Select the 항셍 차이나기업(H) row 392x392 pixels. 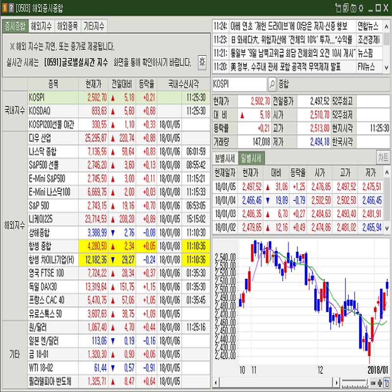coord(119,260)
